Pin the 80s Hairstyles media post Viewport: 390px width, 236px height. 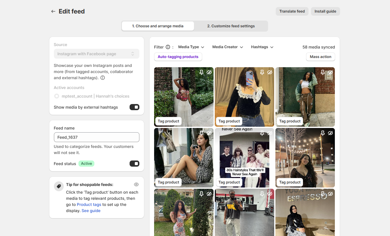(262, 133)
